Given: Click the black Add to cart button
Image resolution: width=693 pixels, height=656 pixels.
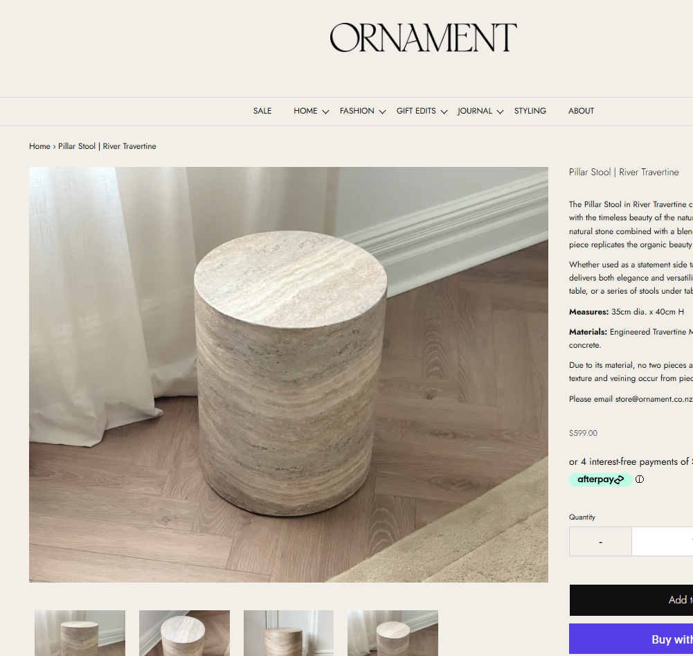Looking at the screenshot, I should (x=631, y=600).
